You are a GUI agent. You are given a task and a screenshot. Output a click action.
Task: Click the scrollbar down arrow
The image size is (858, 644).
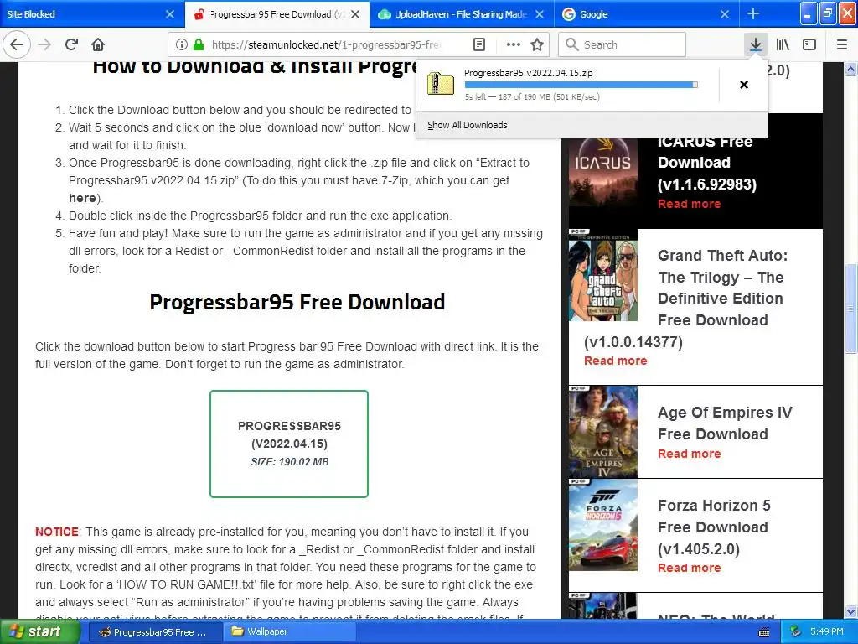(x=850, y=611)
